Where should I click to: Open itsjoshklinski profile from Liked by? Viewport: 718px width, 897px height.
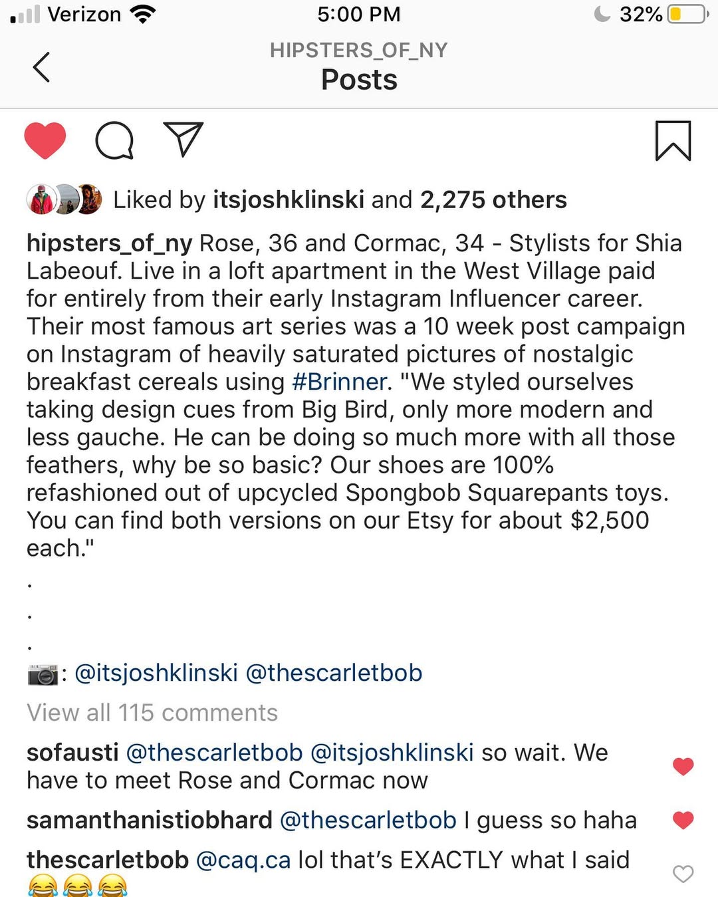(289, 199)
